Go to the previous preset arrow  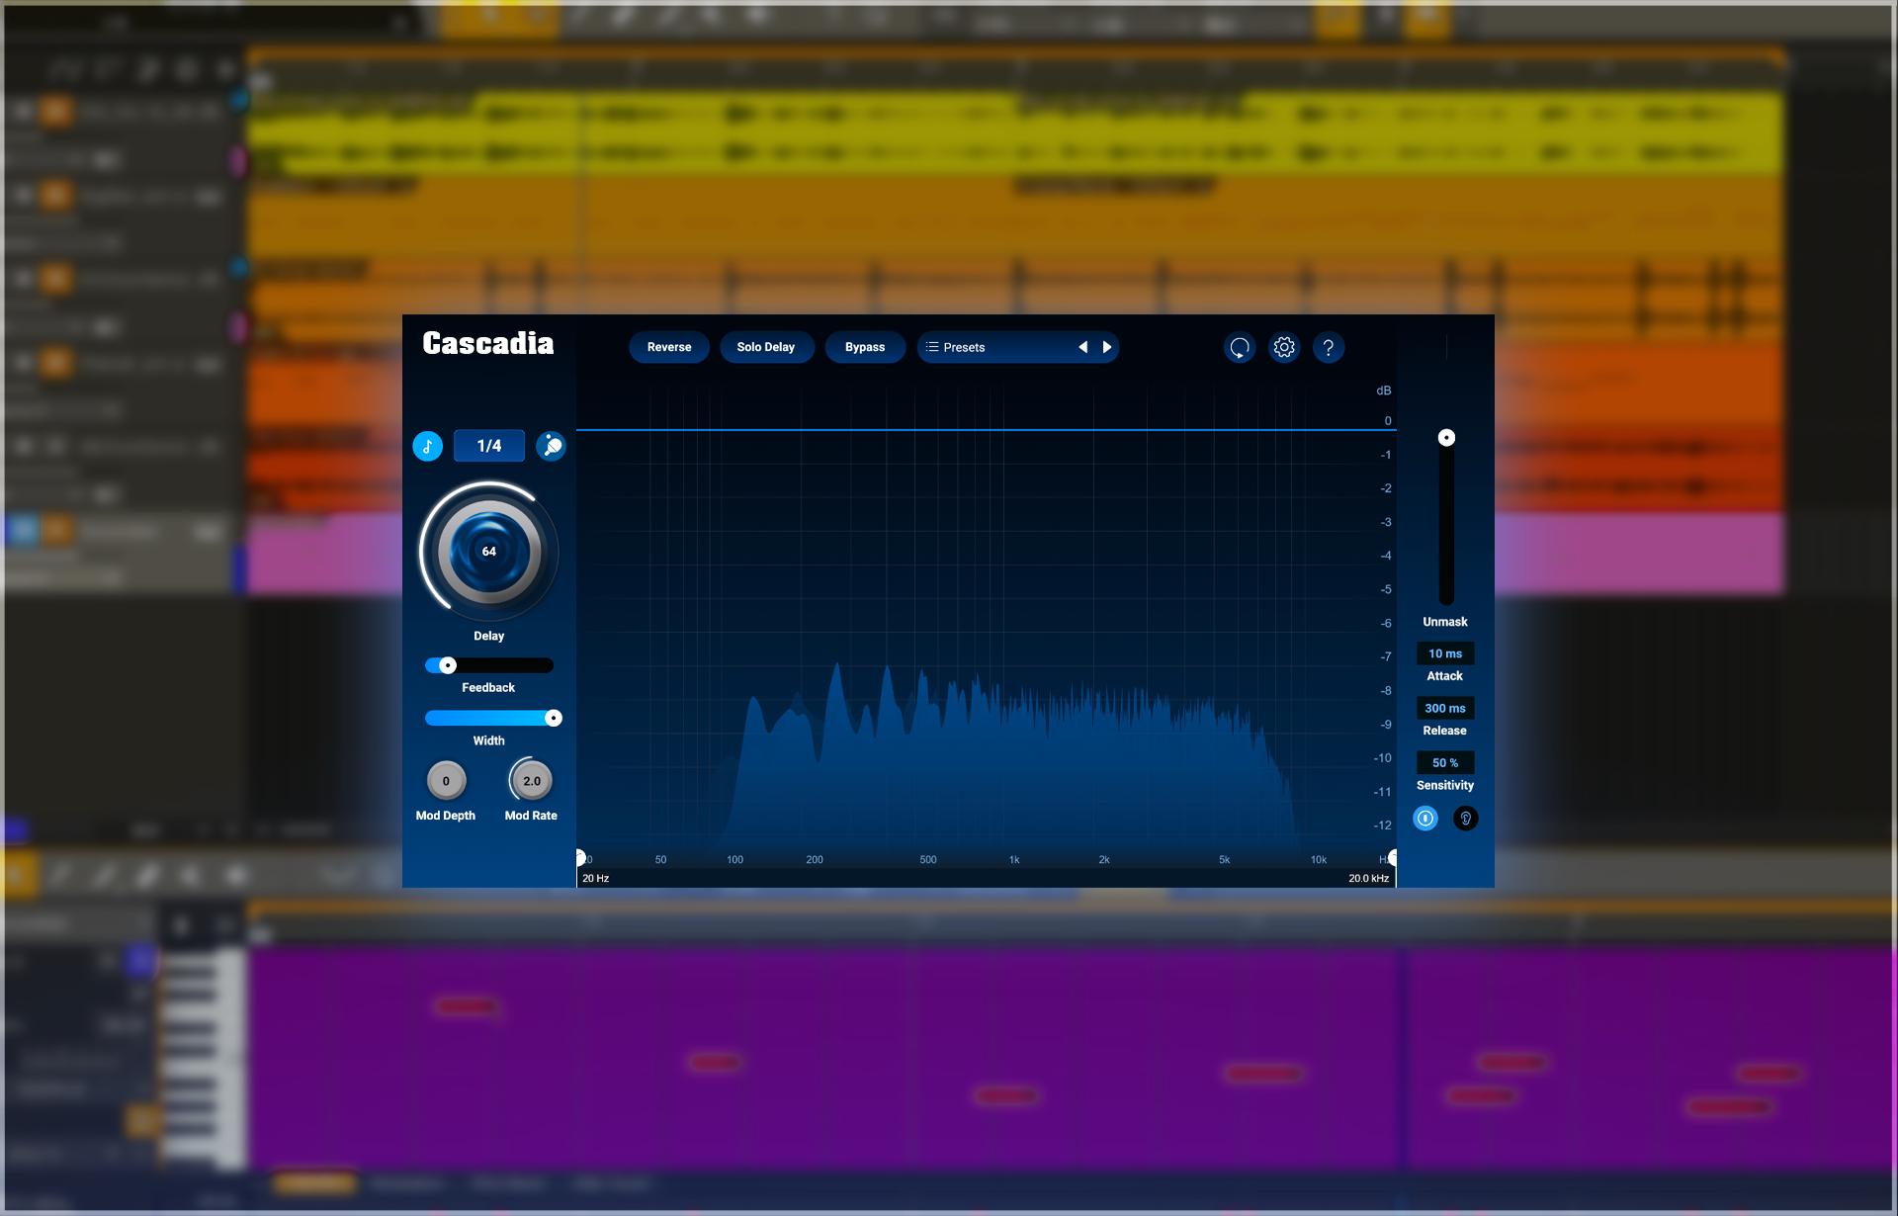pos(1082,347)
